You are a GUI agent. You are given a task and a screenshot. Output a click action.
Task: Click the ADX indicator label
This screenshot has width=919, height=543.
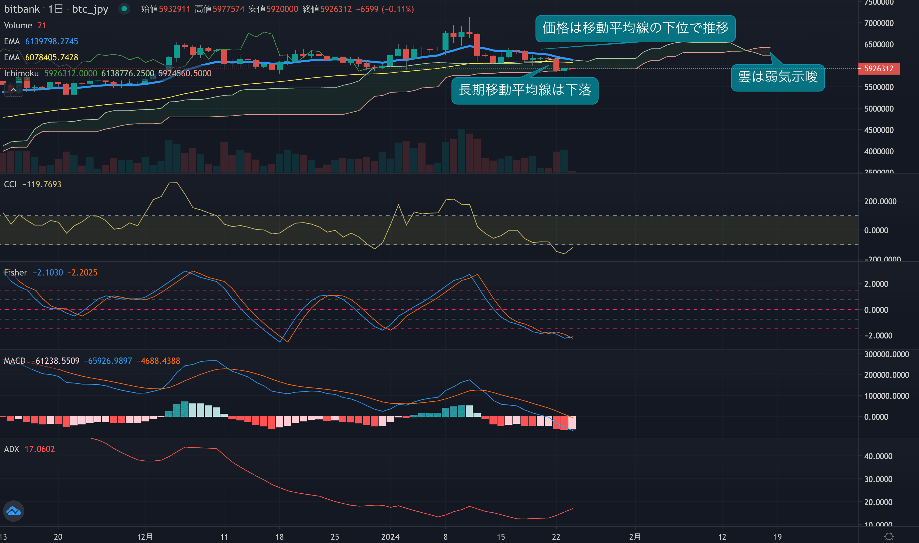click(11, 449)
